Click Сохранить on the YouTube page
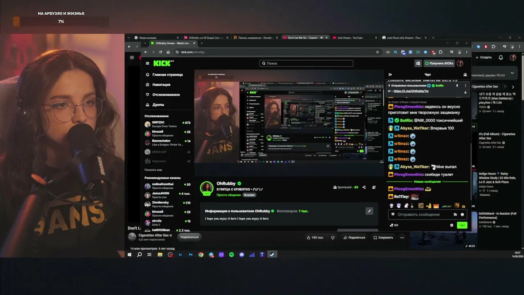This screenshot has width=524, height=295. (383, 237)
